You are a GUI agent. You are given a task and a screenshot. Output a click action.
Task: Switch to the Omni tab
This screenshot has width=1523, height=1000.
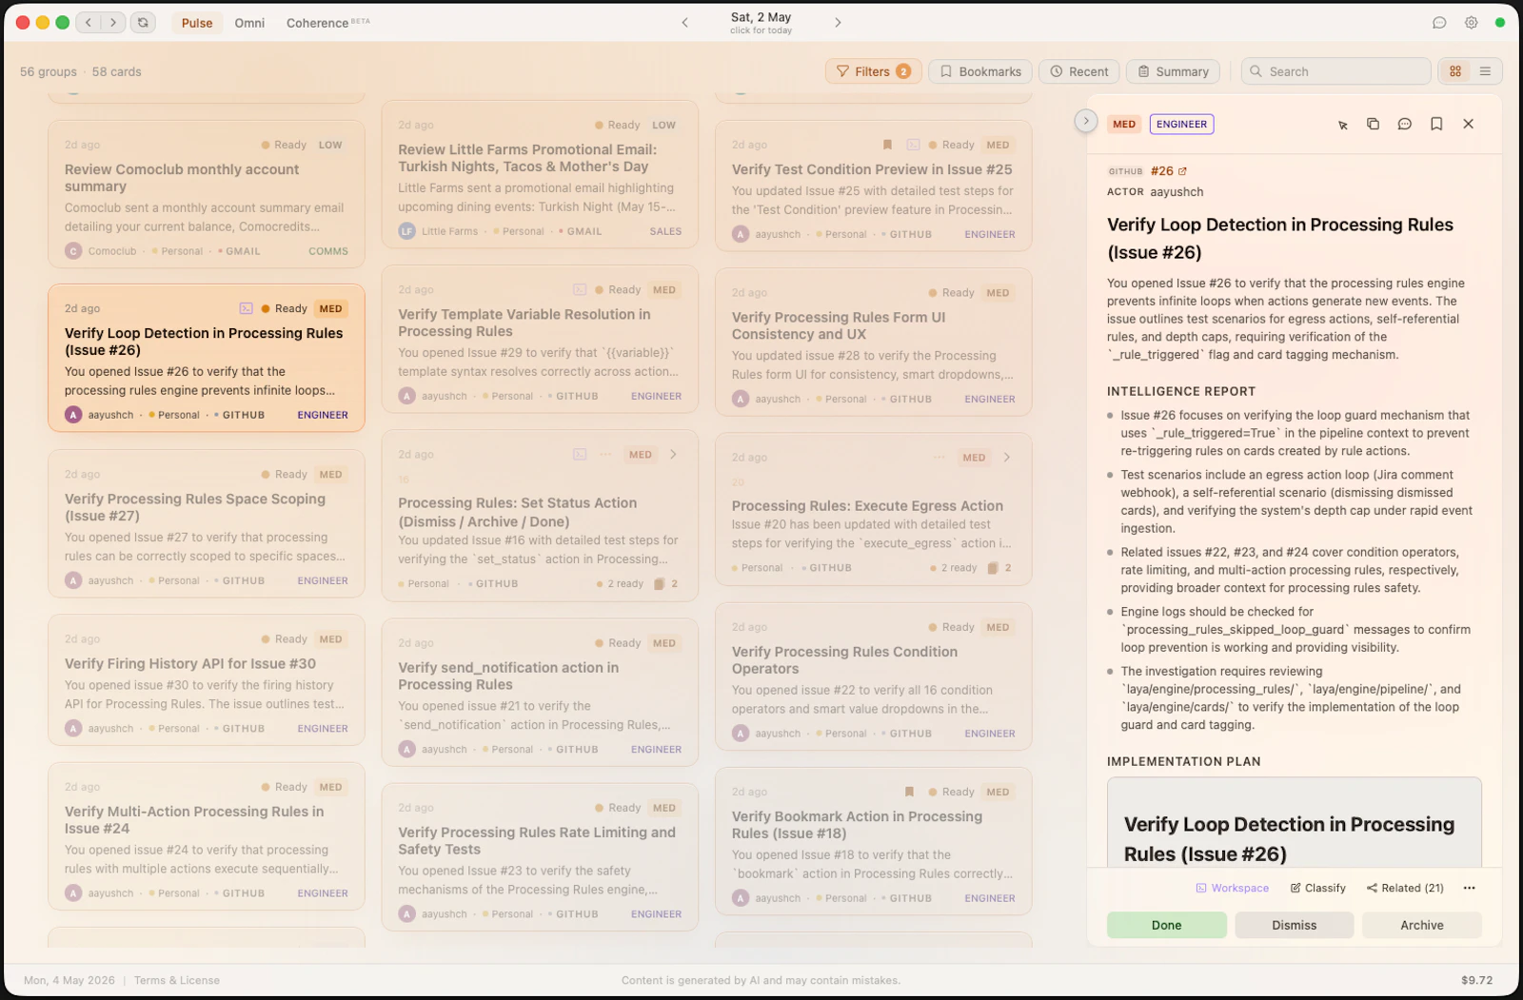(249, 23)
